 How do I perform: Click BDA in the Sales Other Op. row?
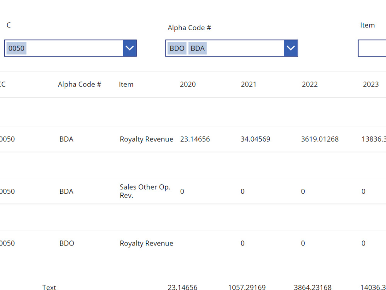66,191
